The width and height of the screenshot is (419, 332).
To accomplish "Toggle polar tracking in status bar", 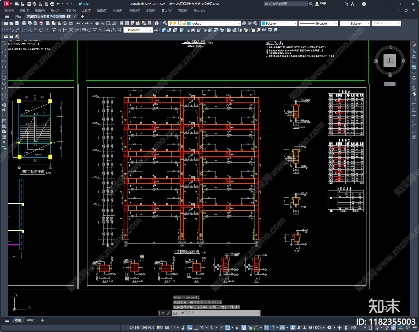I will tap(201, 328).
